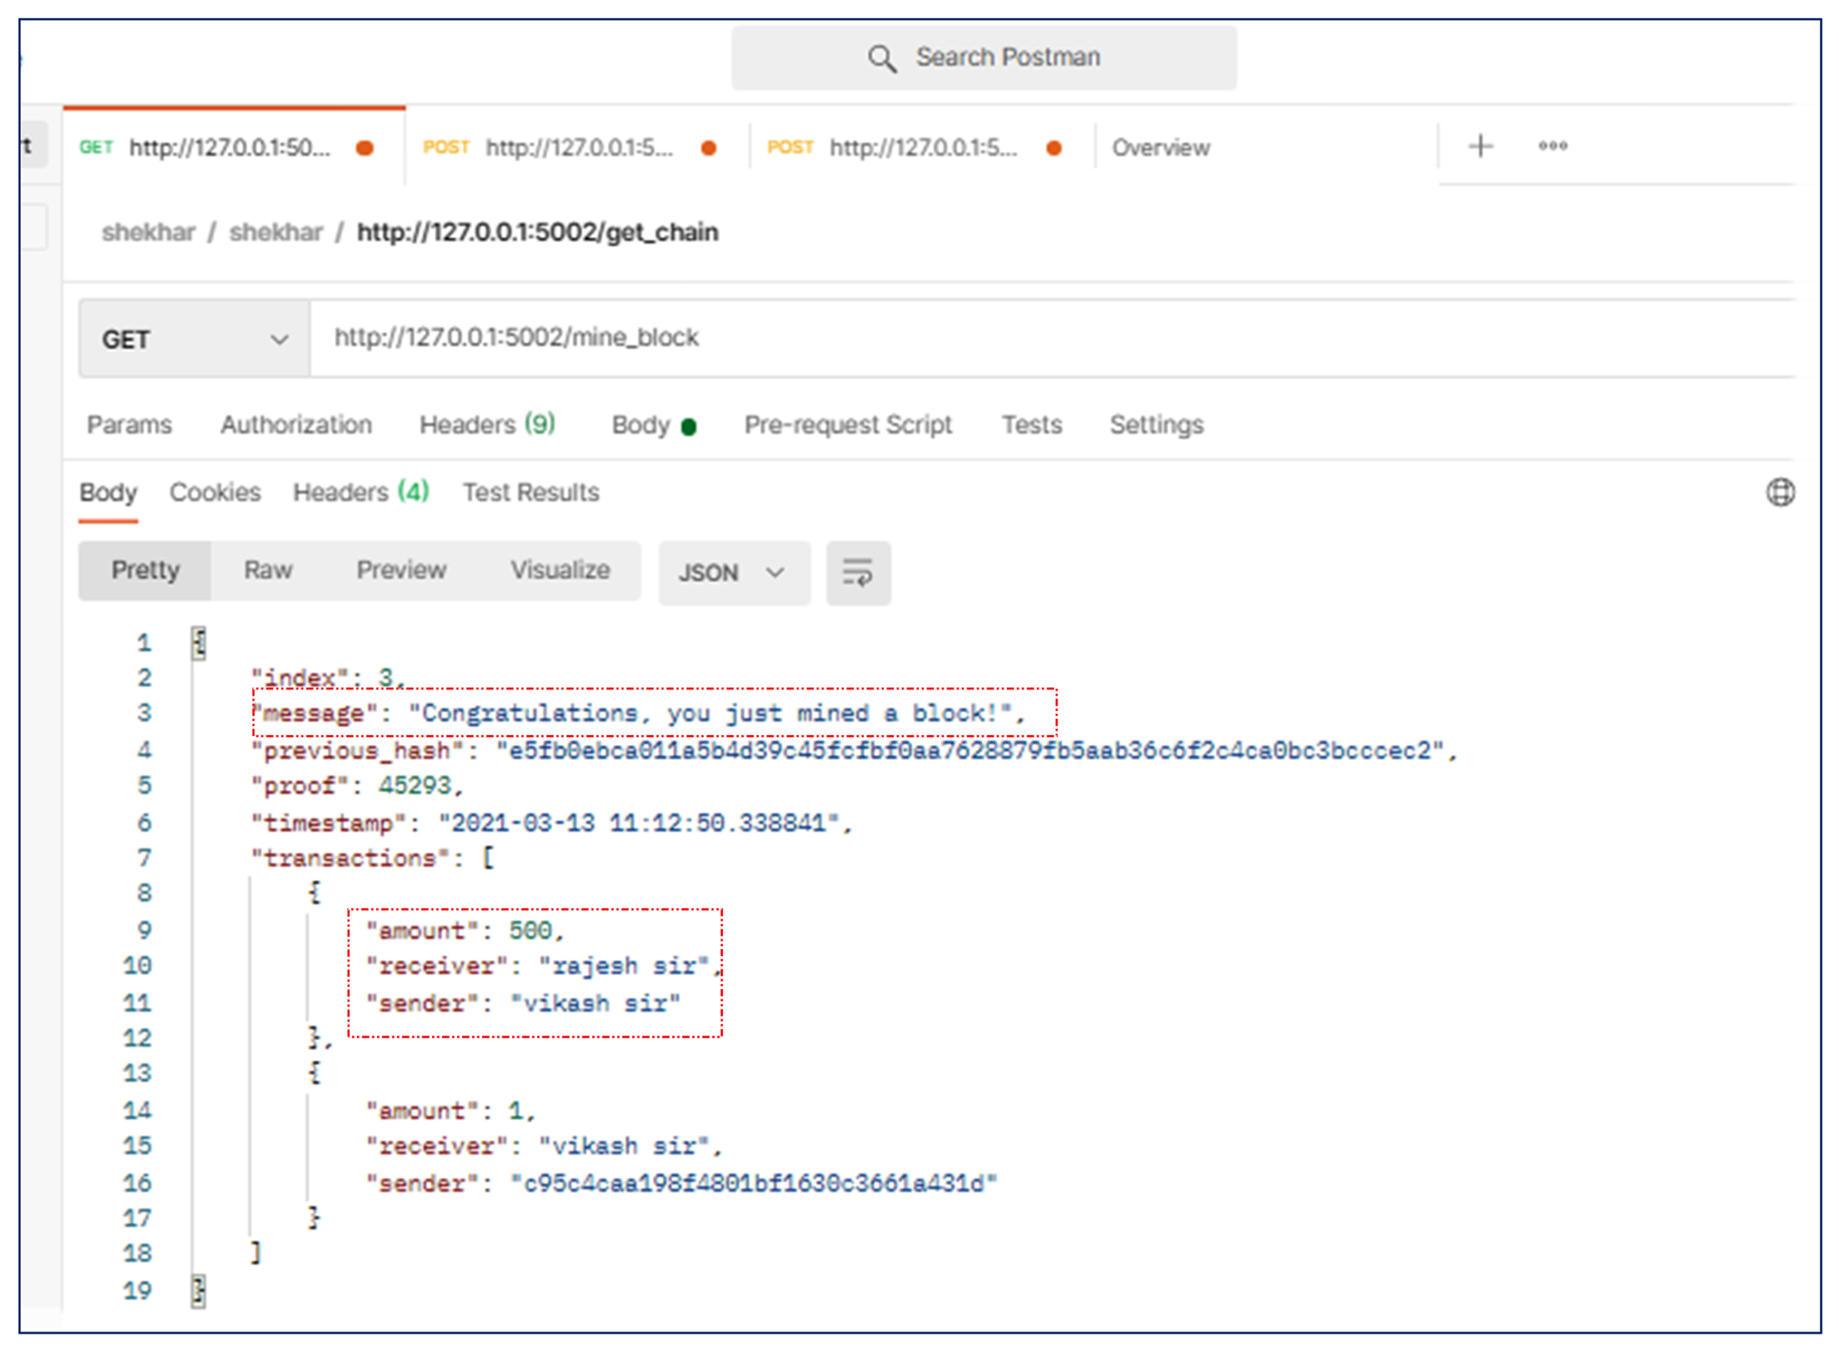Screen dimensions: 1839x1353
Task: Click the shekhar collection breadcrumb link
Action: click(148, 233)
